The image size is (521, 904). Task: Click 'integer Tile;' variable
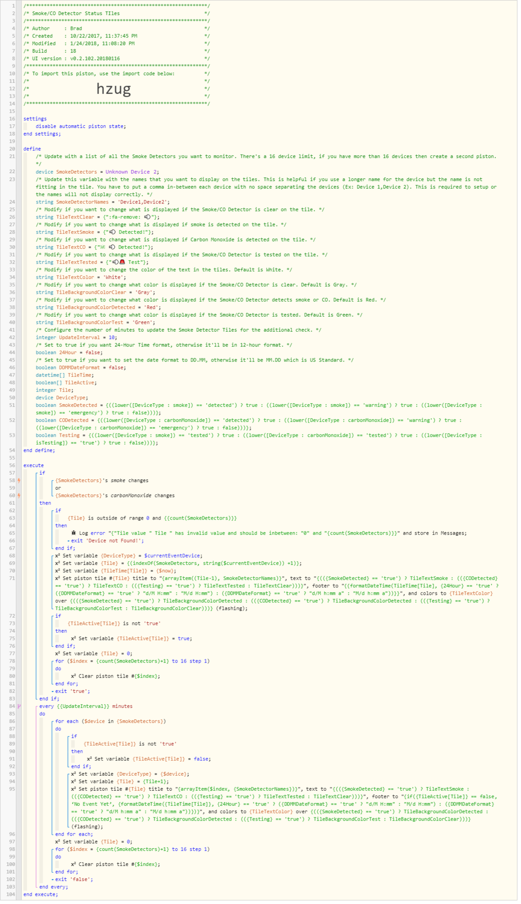tap(55, 391)
